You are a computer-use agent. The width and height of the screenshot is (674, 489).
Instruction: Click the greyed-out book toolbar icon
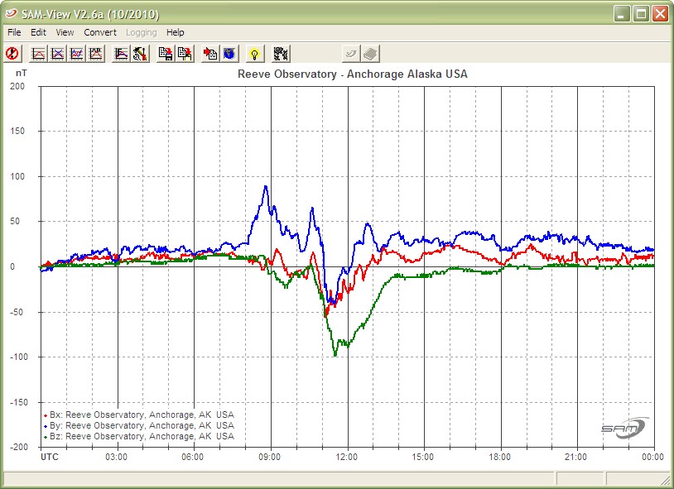click(370, 54)
